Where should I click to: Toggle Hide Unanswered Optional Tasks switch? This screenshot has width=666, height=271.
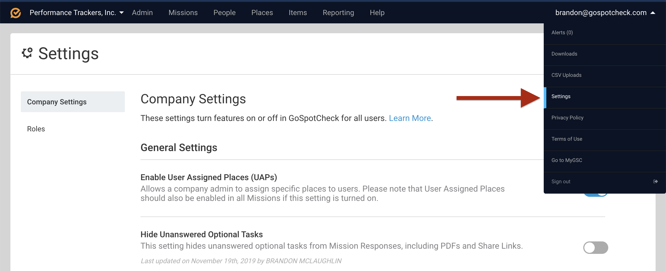pos(595,247)
